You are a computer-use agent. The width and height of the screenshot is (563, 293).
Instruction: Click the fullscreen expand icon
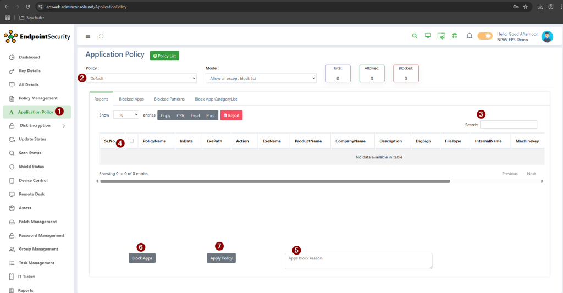point(101,37)
